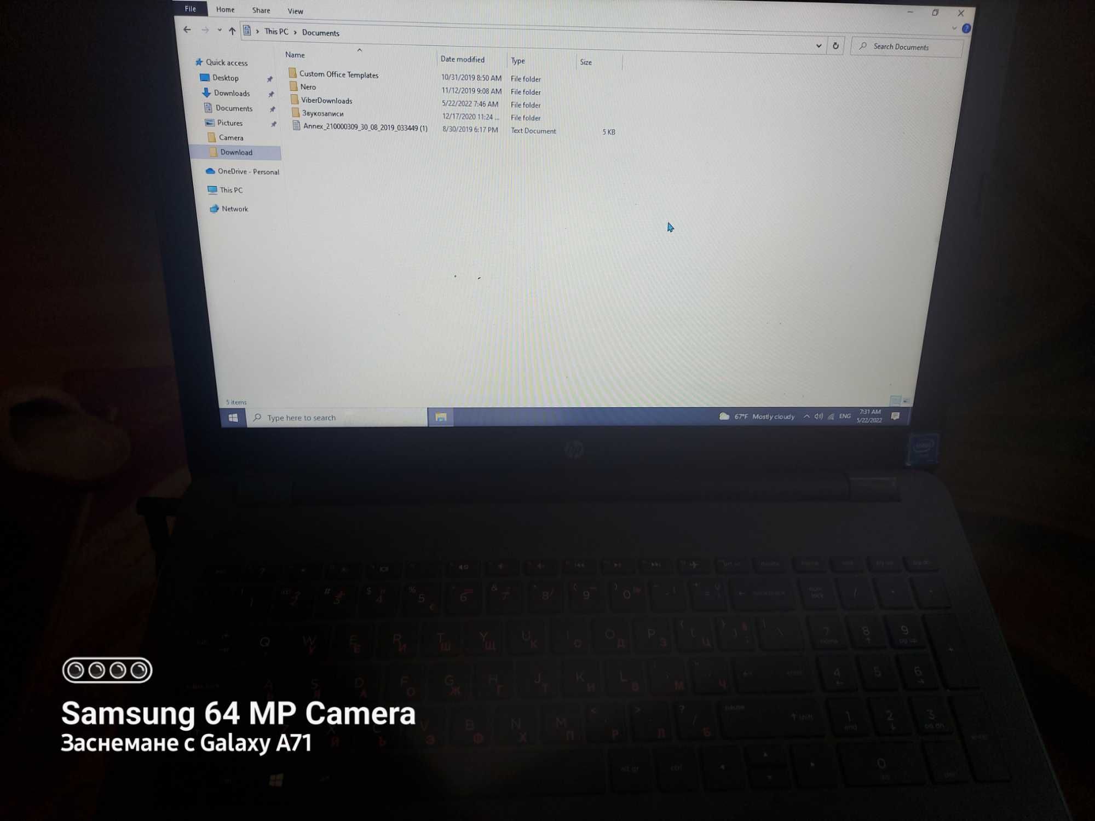
Task: Click the Camera quick access folder
Action: [x=232, y=137]
